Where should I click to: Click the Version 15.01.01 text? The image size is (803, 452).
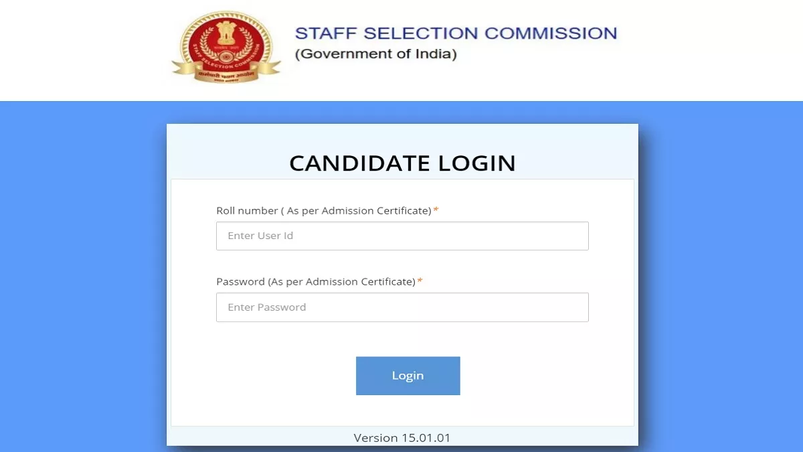pyautogui.click(x=402, y=438)
